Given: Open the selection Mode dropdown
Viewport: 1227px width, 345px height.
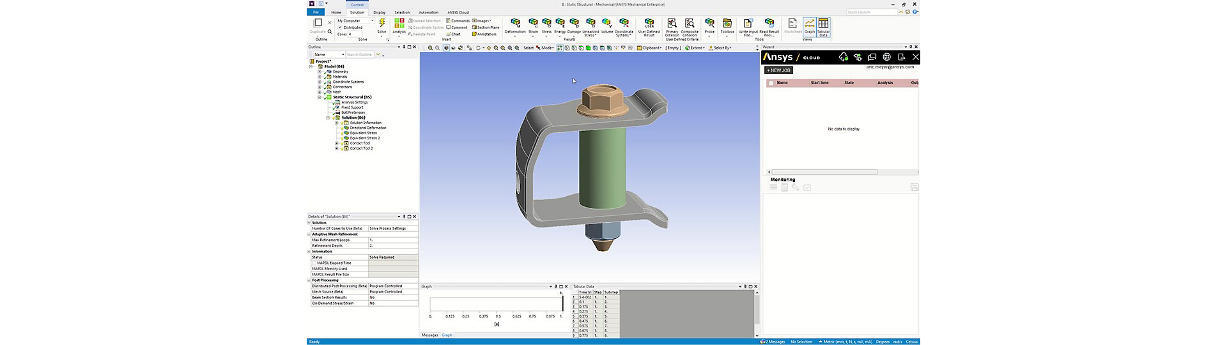Looking at the screenshot, I should click(544, 48).
